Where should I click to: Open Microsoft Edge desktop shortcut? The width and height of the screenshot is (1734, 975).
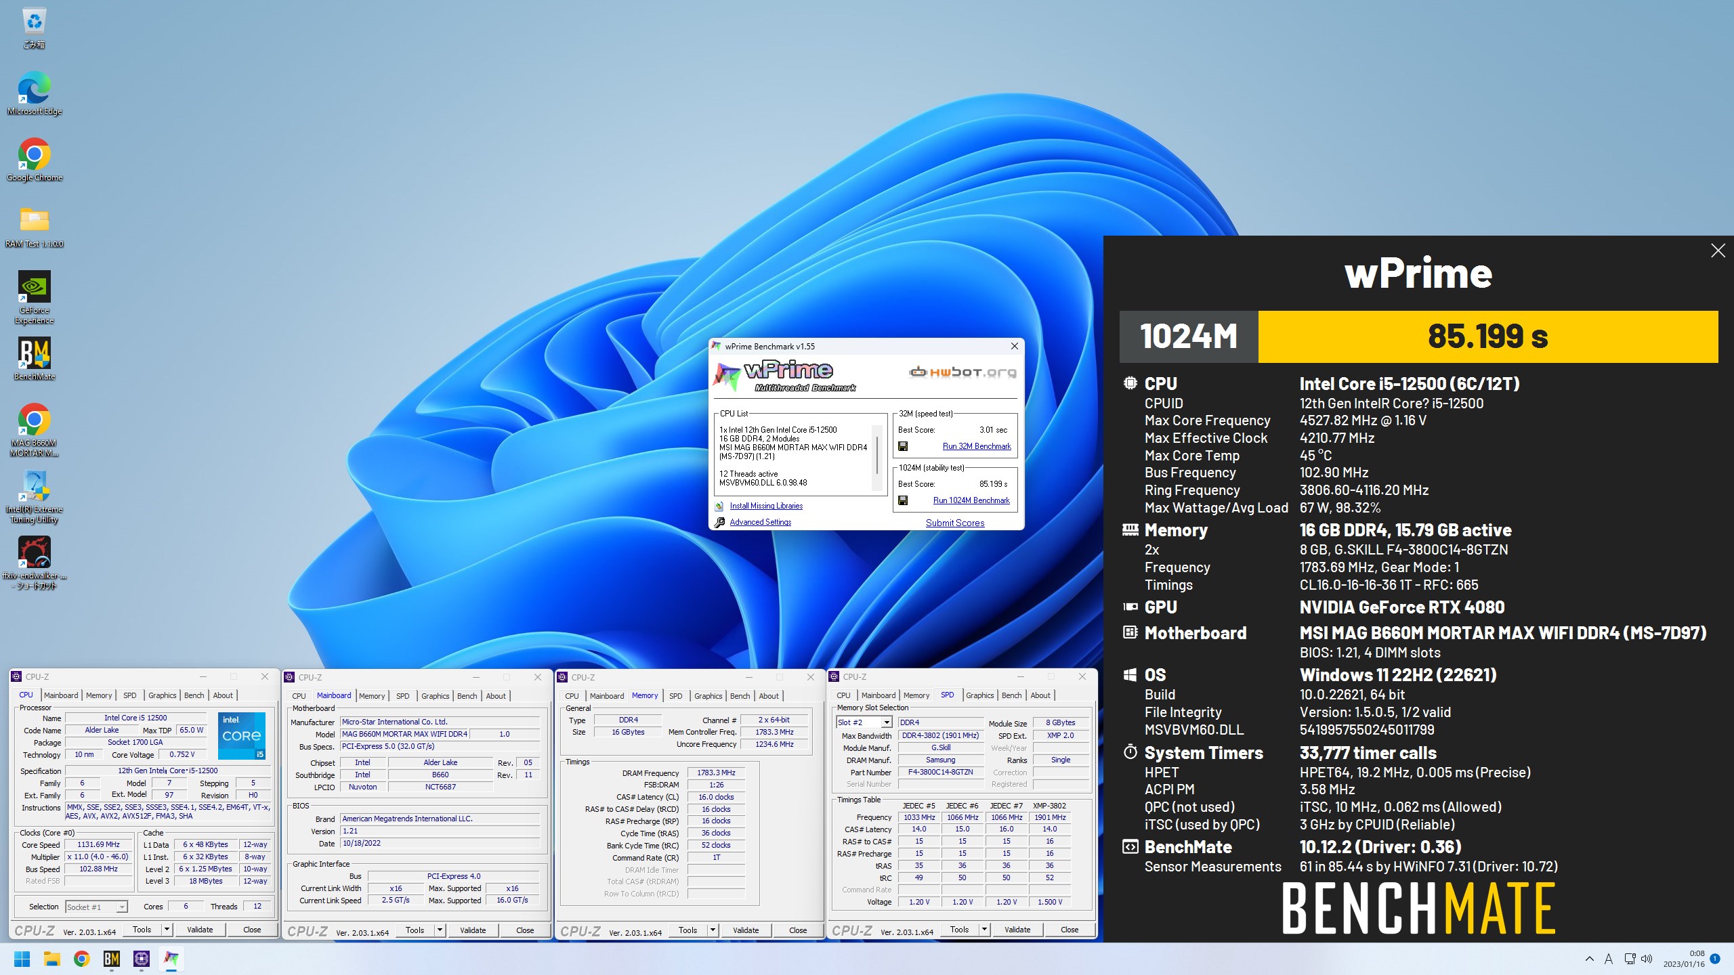[34, 94]
